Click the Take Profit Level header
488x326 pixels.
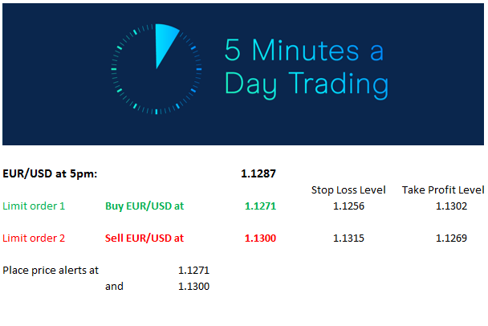443,190
